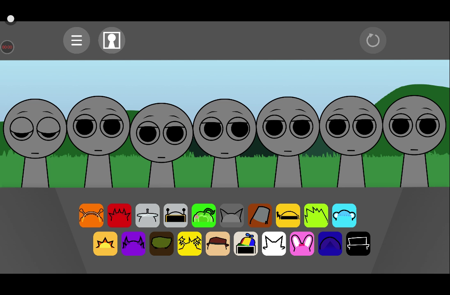The width and height of the screenshot is (450, 295).
Task: Click the white cat ears icon
Action: 274,244
